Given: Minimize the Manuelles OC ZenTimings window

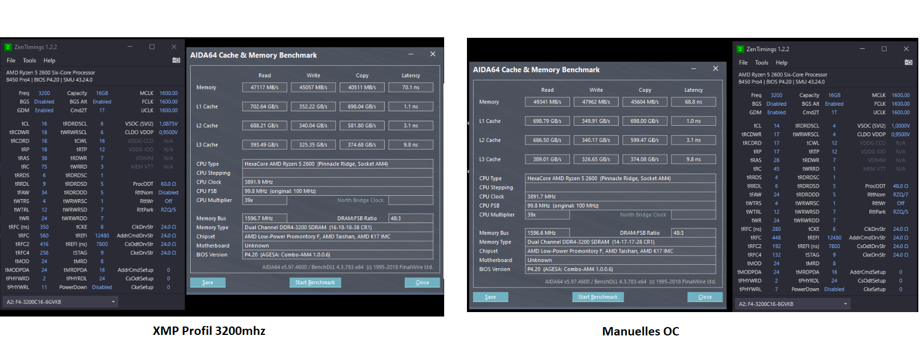Looking at the screenshot, I should [x=862, y=49].
